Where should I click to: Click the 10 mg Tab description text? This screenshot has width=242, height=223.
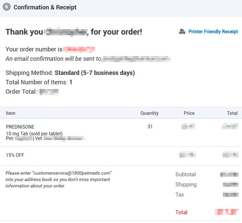[34, 133]
